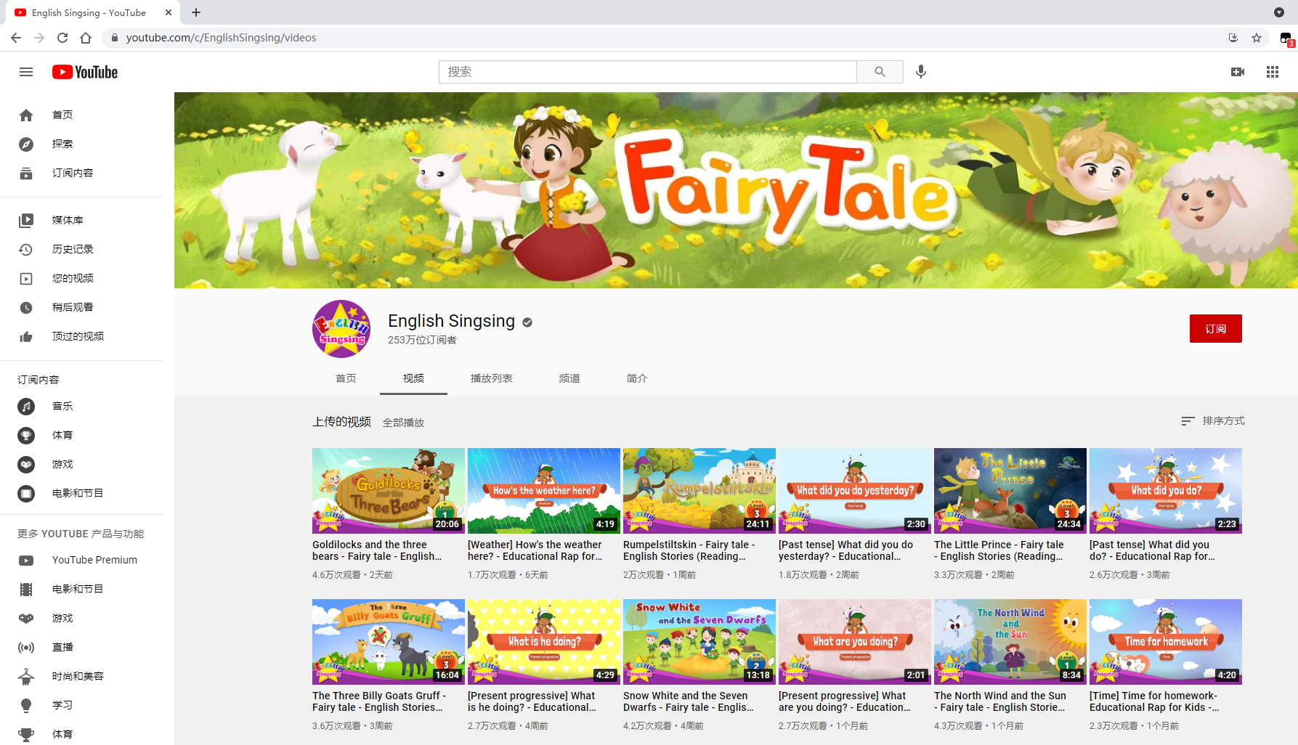Select the Videos (视频) channel tab
Image resolution: width=1298 pixels, height=745 pixels.
tap(413, 378)
